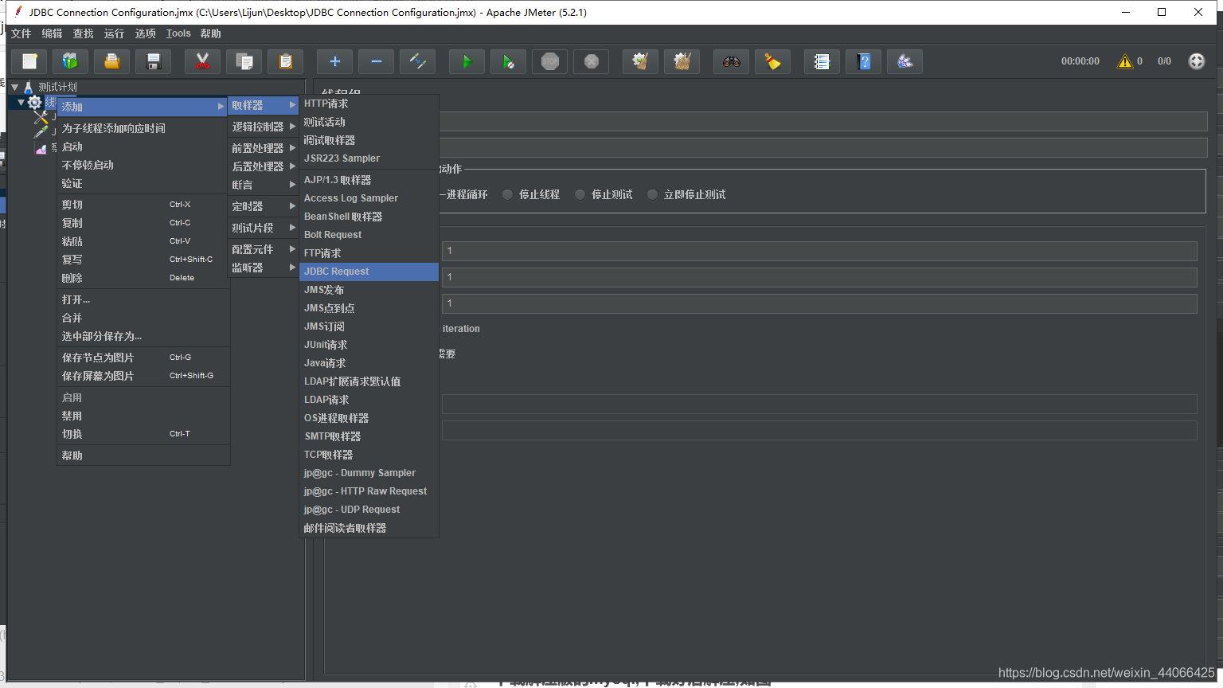Choose FTP请求 sampler entry

coord(369,253)
